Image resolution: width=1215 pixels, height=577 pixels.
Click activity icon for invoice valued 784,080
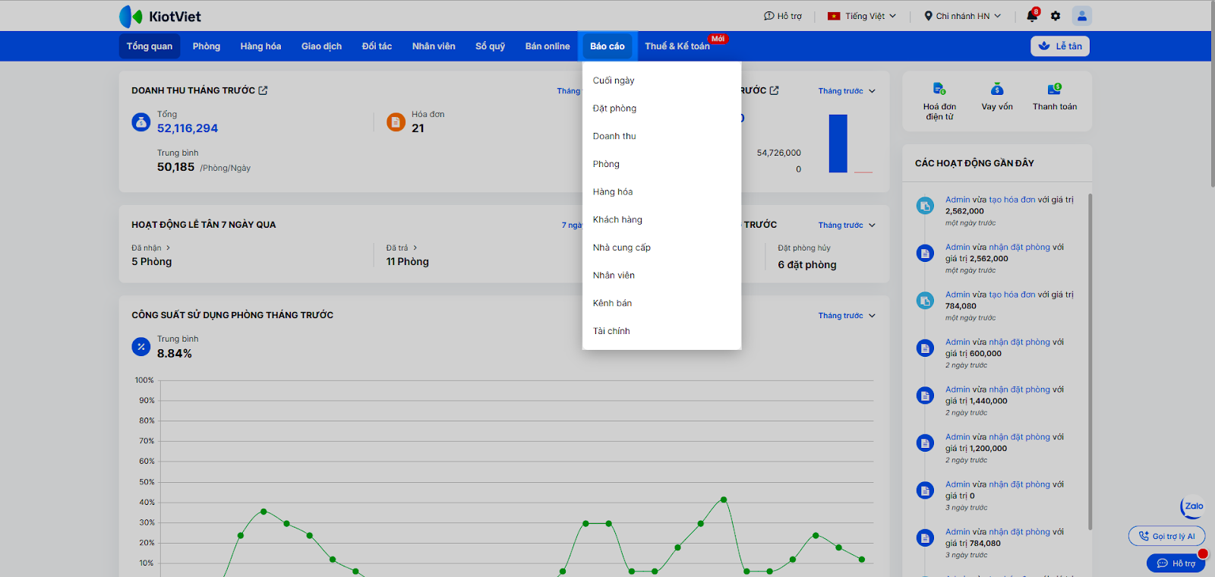point(925,301)
